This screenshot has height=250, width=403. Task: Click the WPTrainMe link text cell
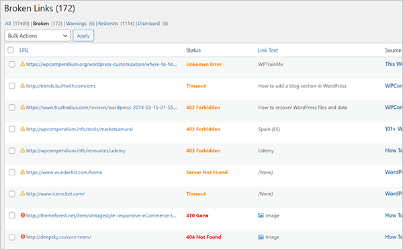[x=271, y=65]
